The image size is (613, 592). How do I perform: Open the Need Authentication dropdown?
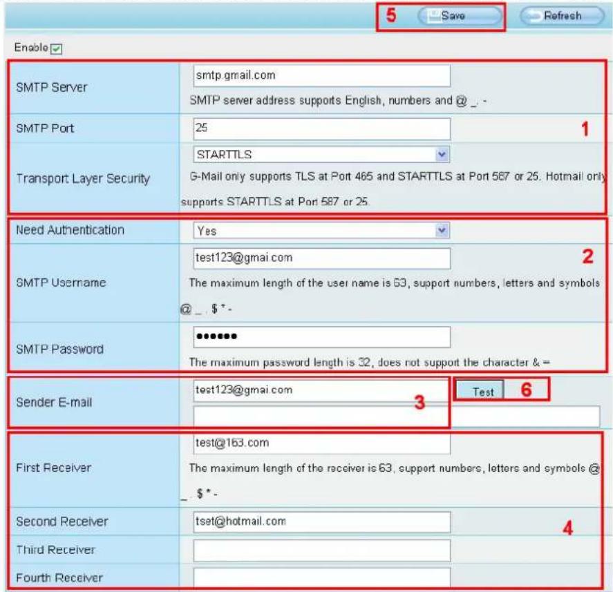point(321,231)
